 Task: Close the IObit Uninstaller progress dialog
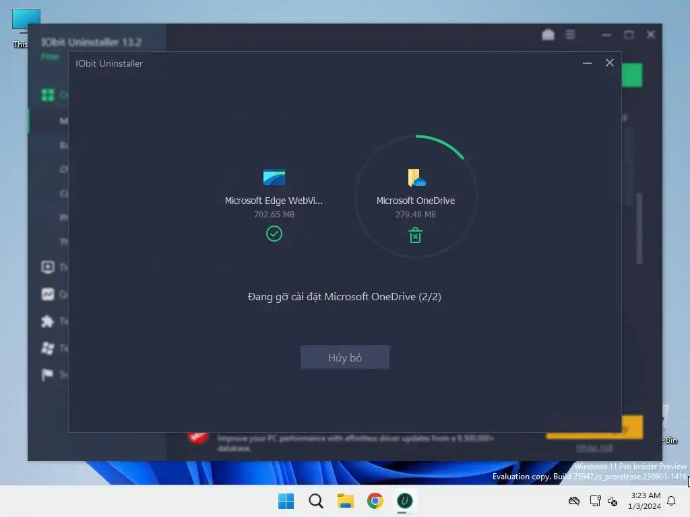609,63
